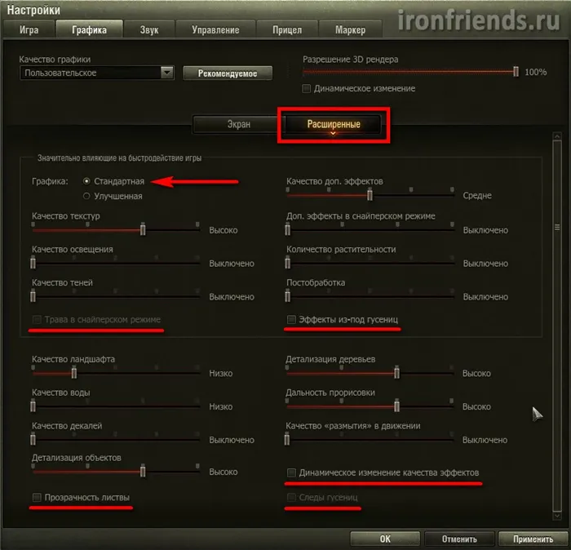Switch to the Экран sub-tab

tap(238, 125)
